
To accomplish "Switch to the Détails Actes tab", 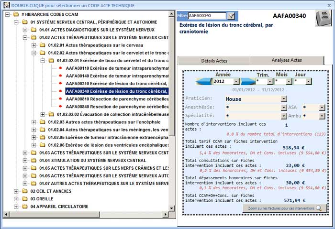I will 214,61.
